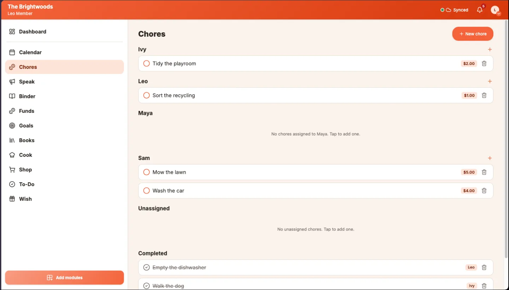Select Chores in the sidebar

pyautogui.click(x=64, y=67)
